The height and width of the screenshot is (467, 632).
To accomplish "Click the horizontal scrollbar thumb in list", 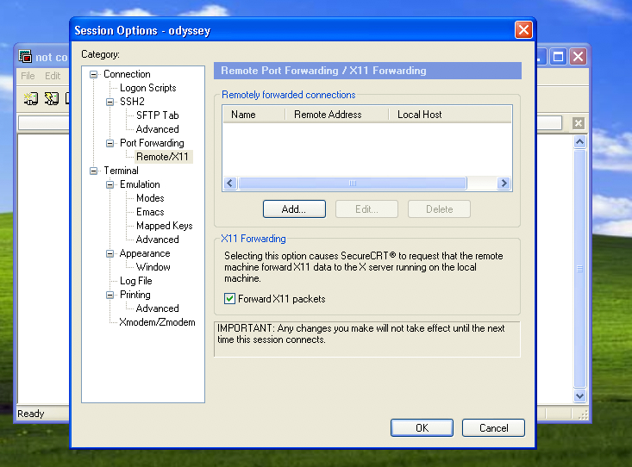I will click(x=353, y=184).
